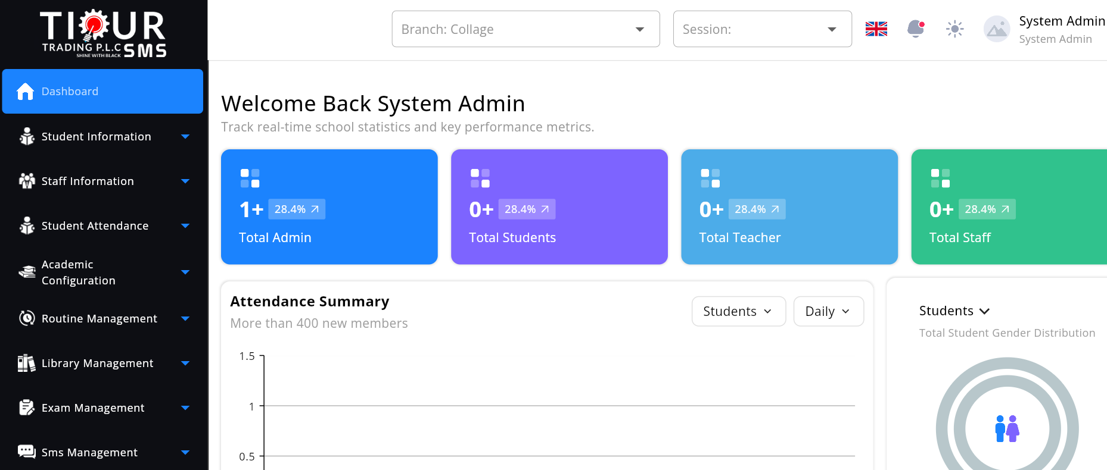1107x470 pixels.
Task: Expand the Exam Management arrow
Action: [x=185, y=408]
